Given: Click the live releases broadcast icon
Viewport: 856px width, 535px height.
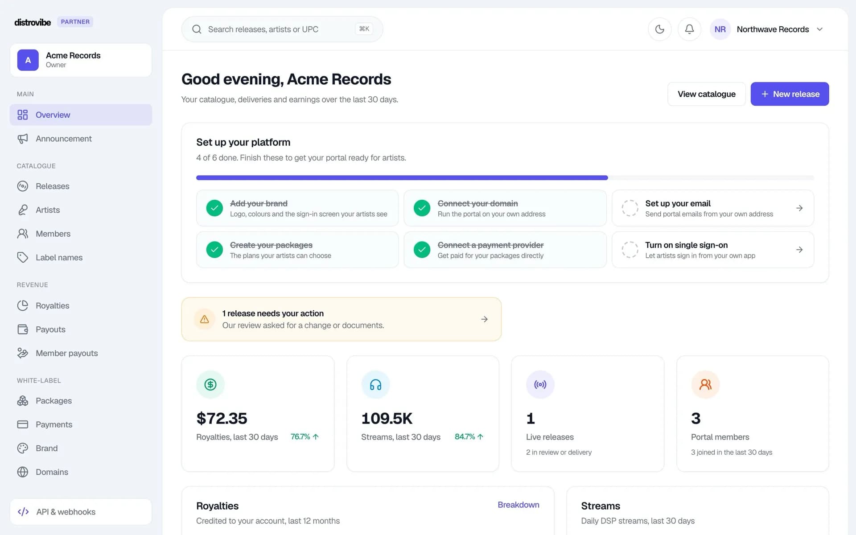Looking at the screenshot, I should click(x=540, y=384).
